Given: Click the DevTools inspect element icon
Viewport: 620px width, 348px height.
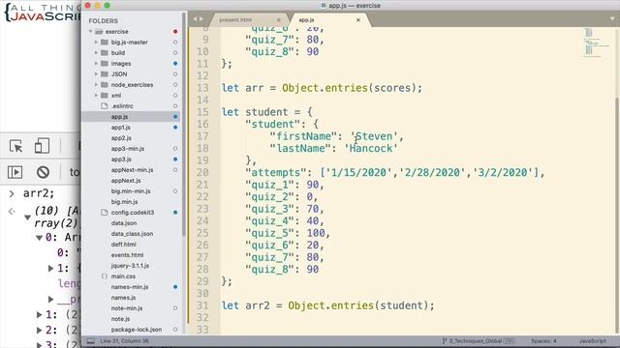Looking at the screenshot, I should tap(16, 146).
